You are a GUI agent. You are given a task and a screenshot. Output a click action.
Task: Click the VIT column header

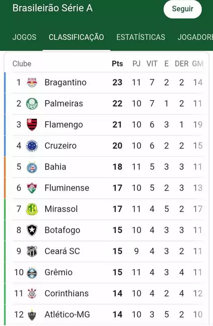click(x=152, y=64)
